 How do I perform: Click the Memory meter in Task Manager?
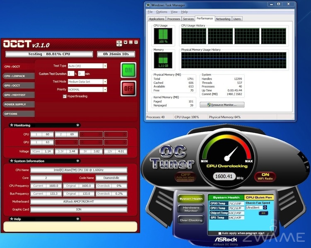[163, 60]
